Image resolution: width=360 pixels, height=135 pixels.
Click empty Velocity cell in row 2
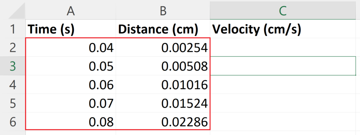pos(283,48)
